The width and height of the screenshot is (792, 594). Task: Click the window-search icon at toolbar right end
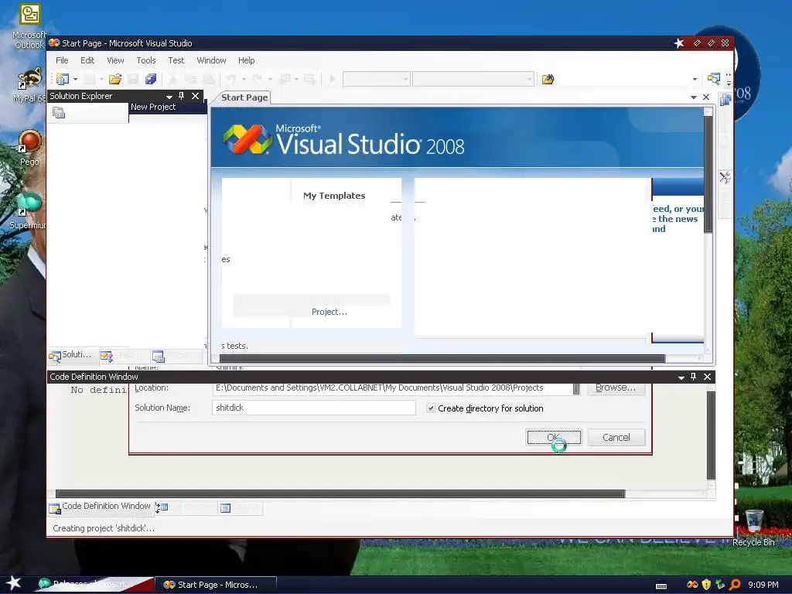point(714,79)
